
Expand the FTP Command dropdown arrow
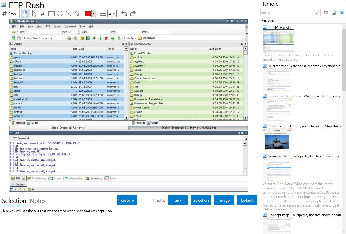point(243,138)
